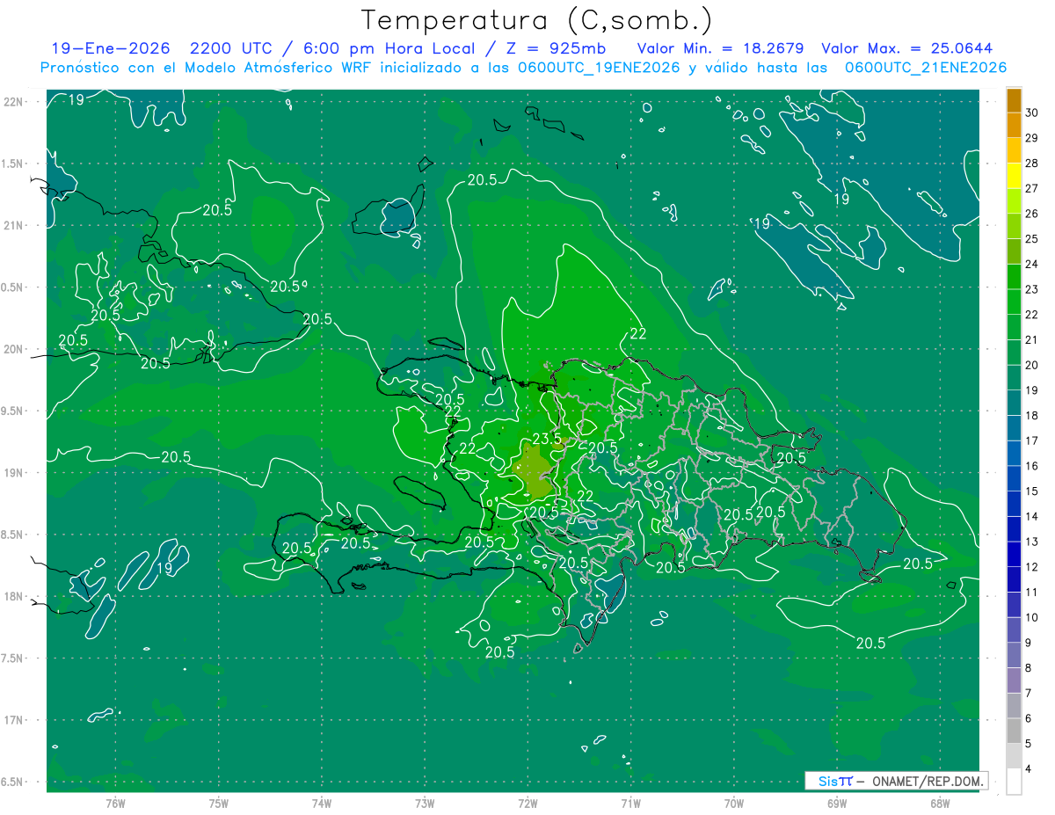Screen dimensions: 1055x815
Task: Click the purple color bar segment between labels 8 and 9
Action: point(1014,656)
